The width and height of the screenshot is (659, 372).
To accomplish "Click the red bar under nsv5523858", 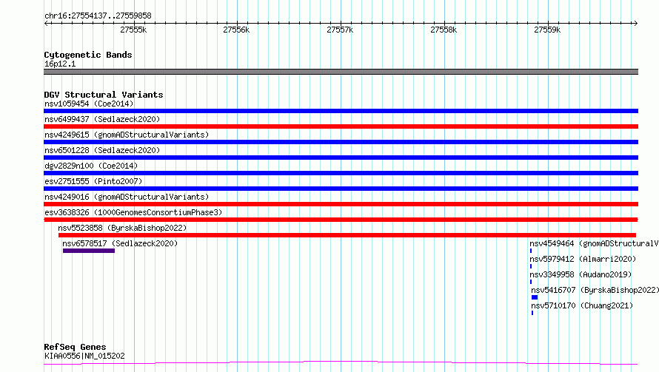I will 347,235.
